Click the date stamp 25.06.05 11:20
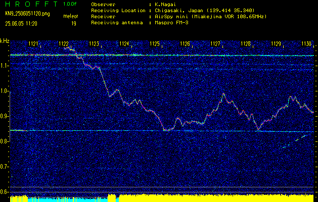This screenshot has width=318, height=202. coord(21,24)
